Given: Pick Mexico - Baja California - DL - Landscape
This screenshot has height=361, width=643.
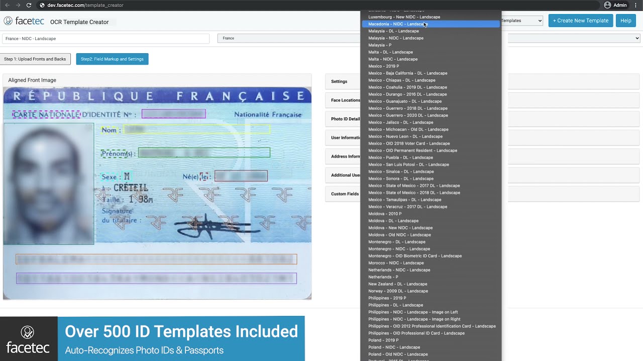Looking at the screenshot, I should (431, 73).
